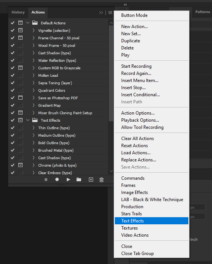Expand Medium Outline (type) action
212x264 pixels.
(33, 135)
